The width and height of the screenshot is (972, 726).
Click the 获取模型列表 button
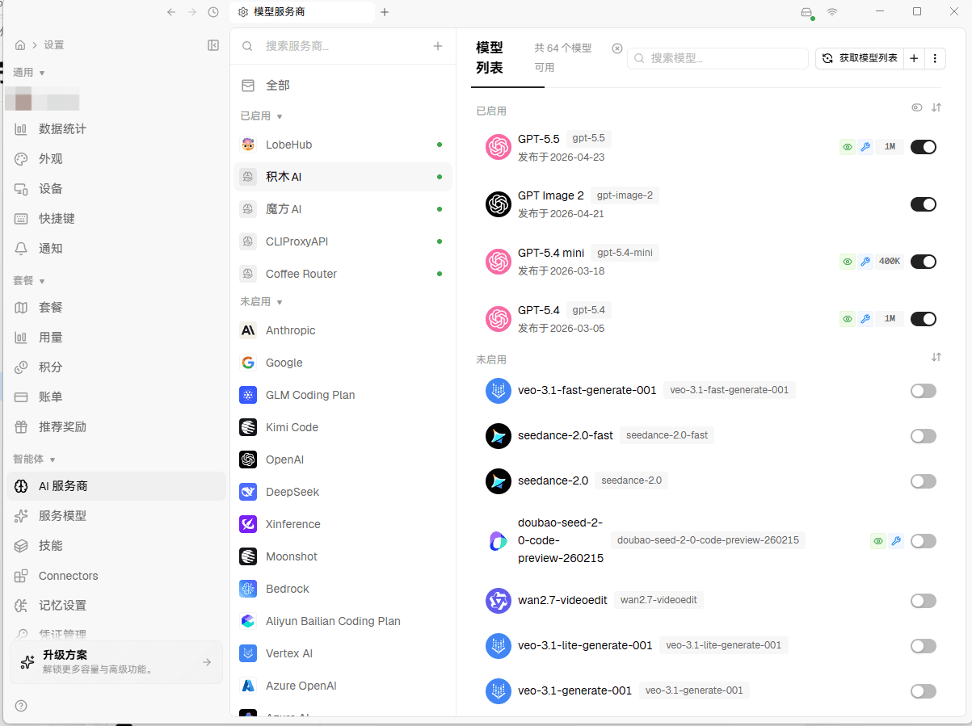[860, 58]
